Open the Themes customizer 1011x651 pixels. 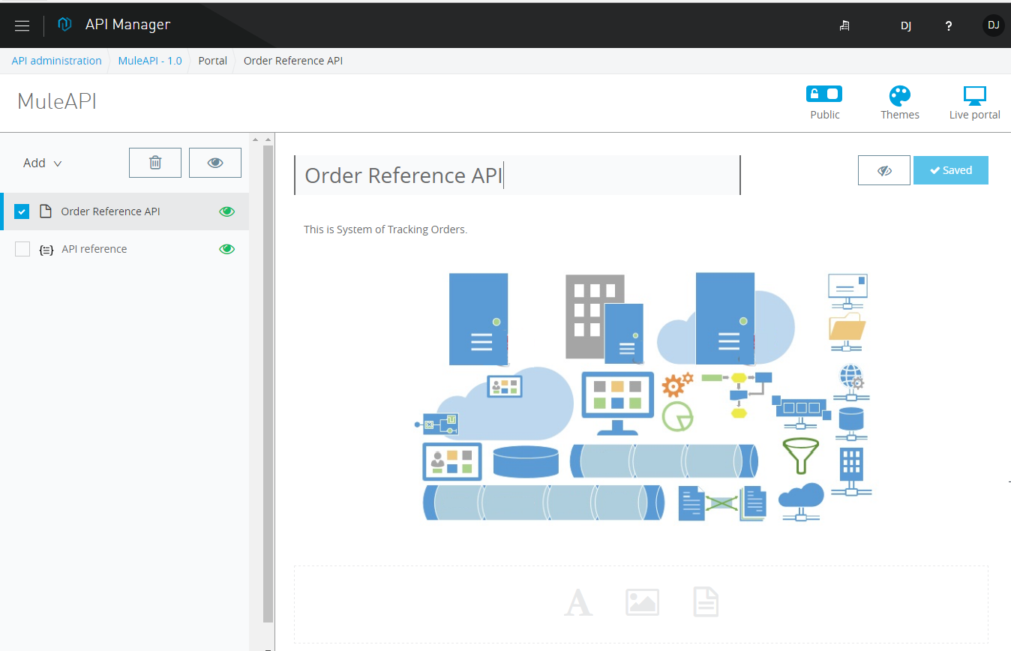click(899, 101)
